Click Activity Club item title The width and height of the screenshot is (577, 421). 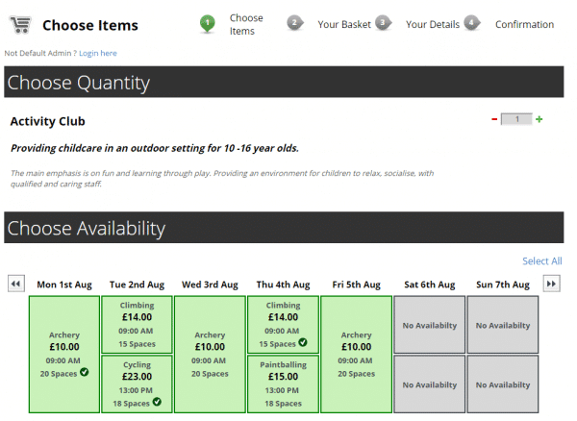coord(47,121)
